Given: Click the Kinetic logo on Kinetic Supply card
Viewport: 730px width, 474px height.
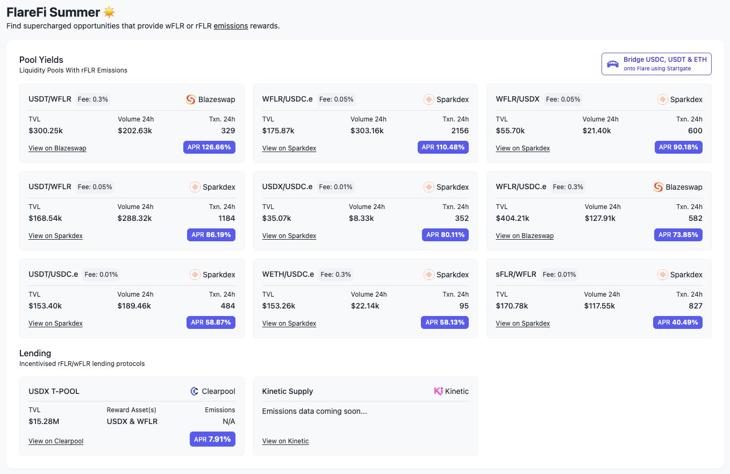Looking at the screenshot, I should [438, 391].
